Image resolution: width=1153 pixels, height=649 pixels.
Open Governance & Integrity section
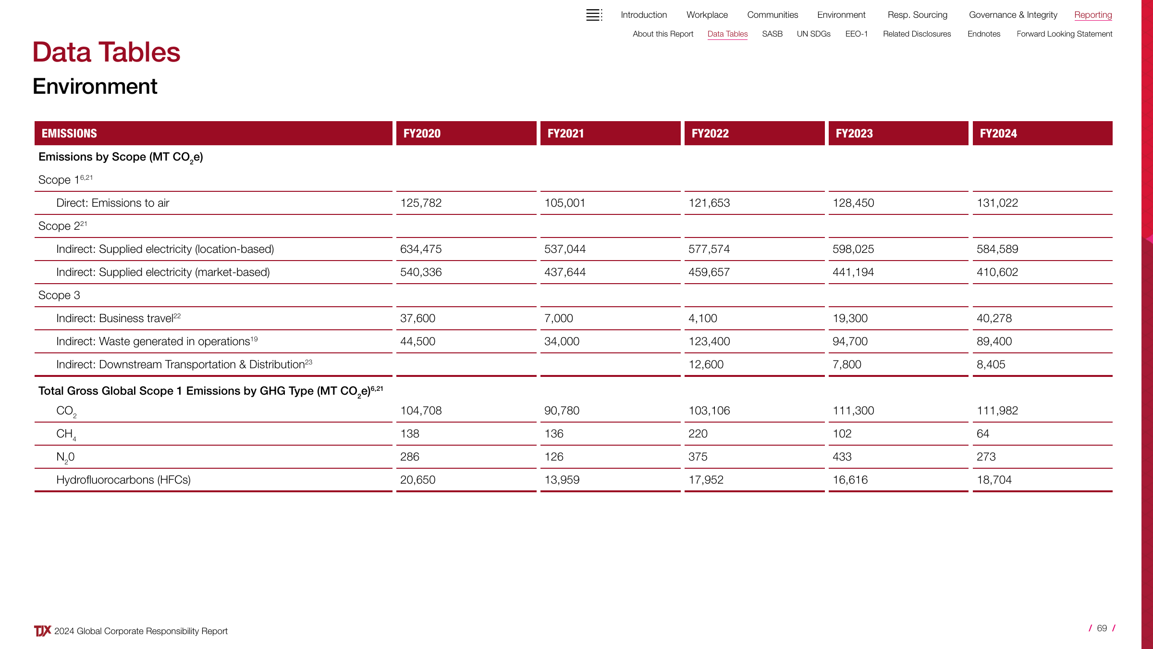click(1013, 15)
